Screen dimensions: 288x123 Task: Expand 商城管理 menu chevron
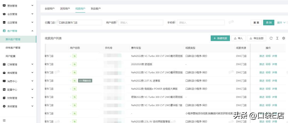[32, 73]
